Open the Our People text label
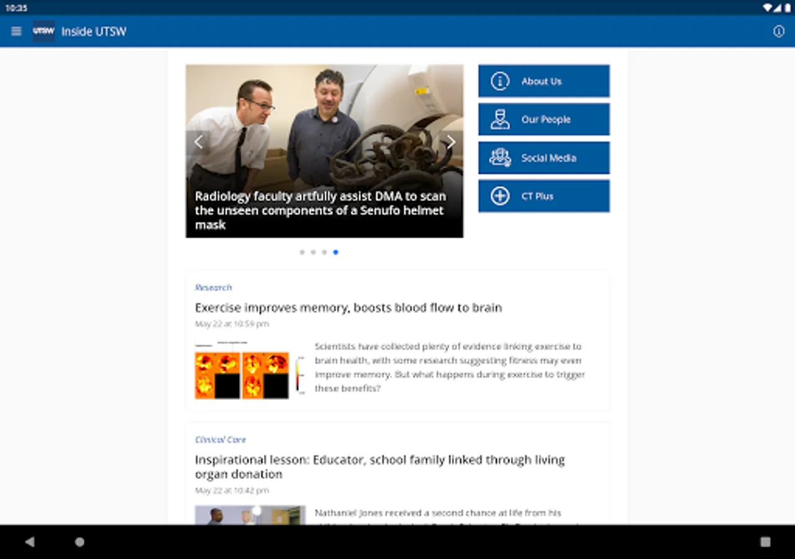This screenshot has width=795, height=559. (x=546, y=119)
